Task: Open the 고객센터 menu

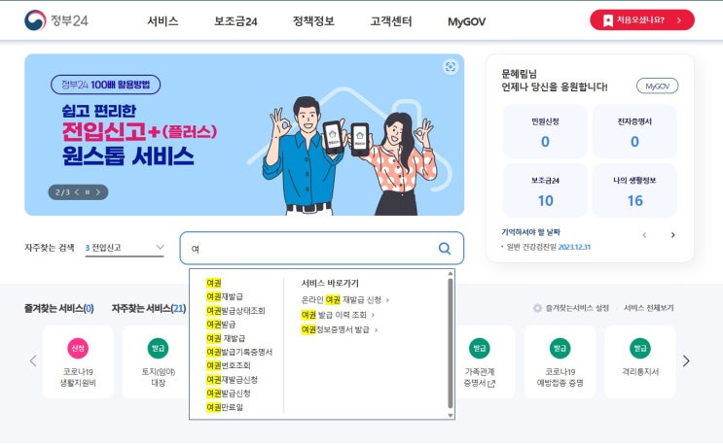Action: 391,21
